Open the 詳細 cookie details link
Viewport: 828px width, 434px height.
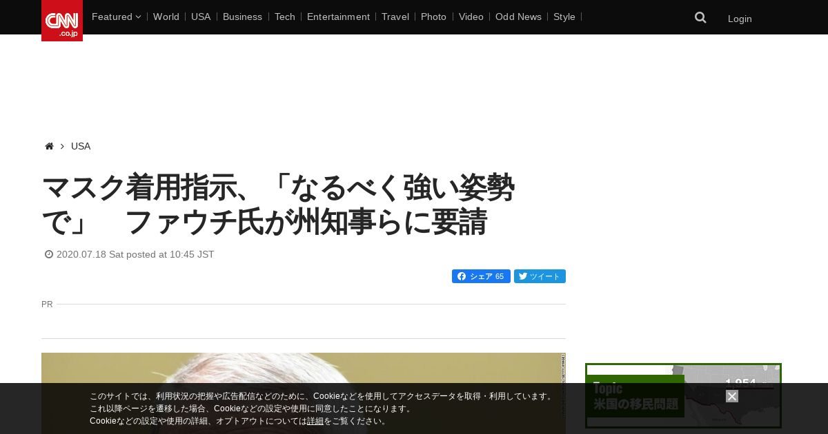pos(315,421)
